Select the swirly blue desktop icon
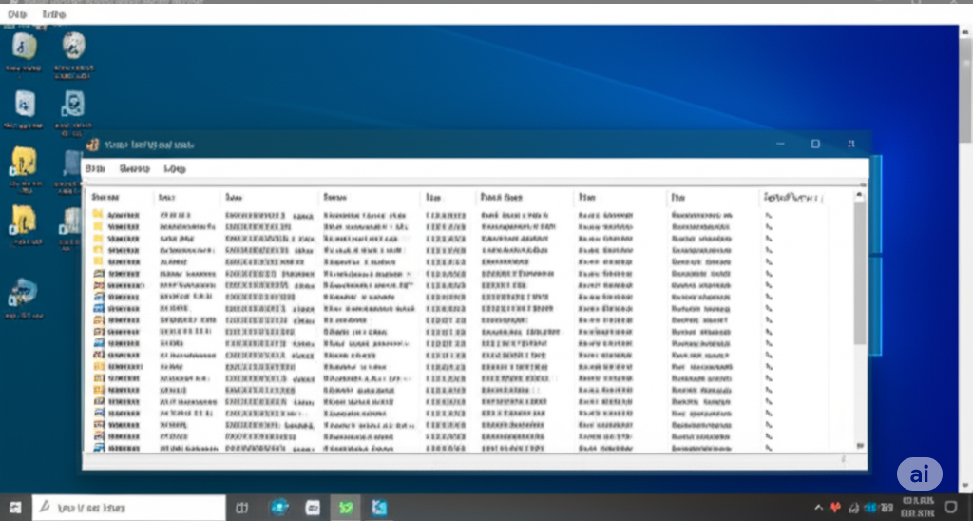973x521 pixels. point(23,292)
